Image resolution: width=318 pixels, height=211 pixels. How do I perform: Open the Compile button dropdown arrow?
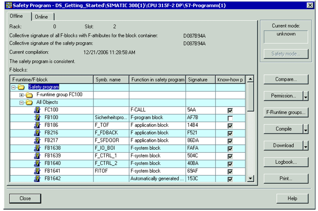click(x=306, y=129)
